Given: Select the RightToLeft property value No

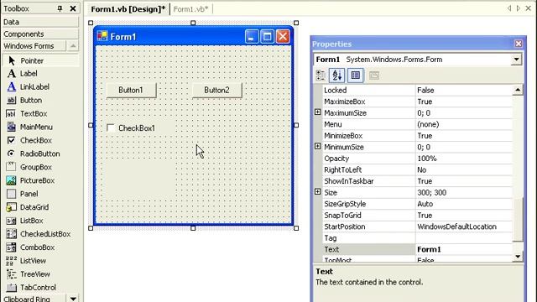Looking at the screenshot, I should coord(464,169).
